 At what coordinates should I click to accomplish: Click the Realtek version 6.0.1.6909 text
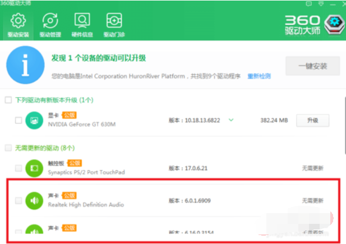coord(190,200)
